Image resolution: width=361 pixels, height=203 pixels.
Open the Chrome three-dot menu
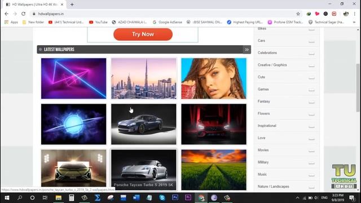pos(354,14)
